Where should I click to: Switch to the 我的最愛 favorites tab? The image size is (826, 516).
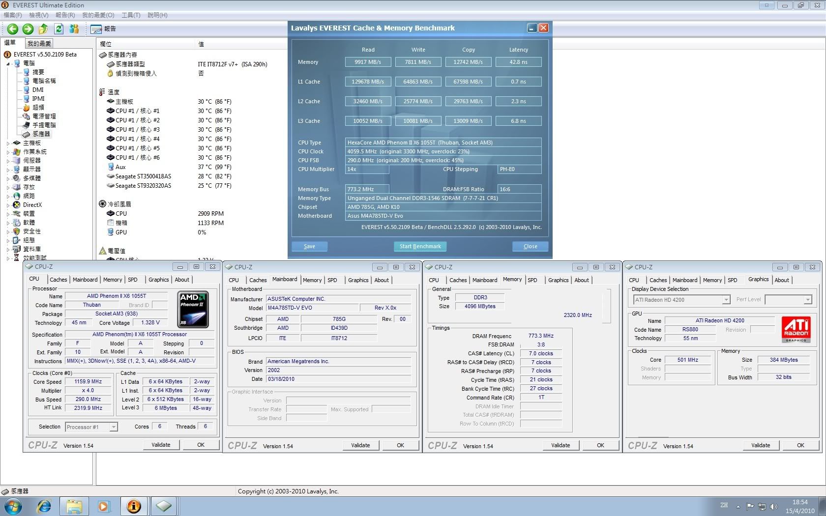(x=39, y=44)
